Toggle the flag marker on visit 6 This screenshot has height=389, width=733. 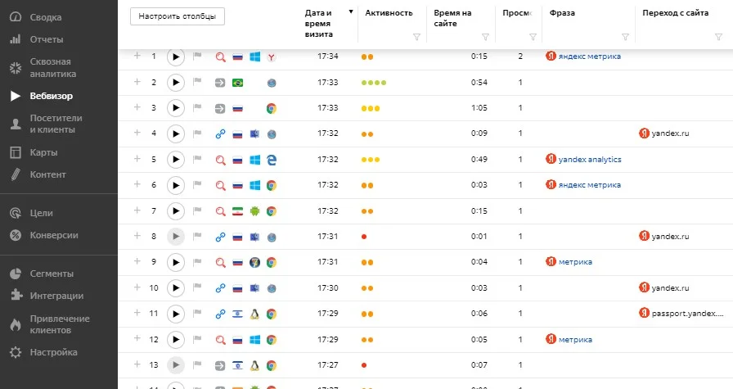(196, 186)
